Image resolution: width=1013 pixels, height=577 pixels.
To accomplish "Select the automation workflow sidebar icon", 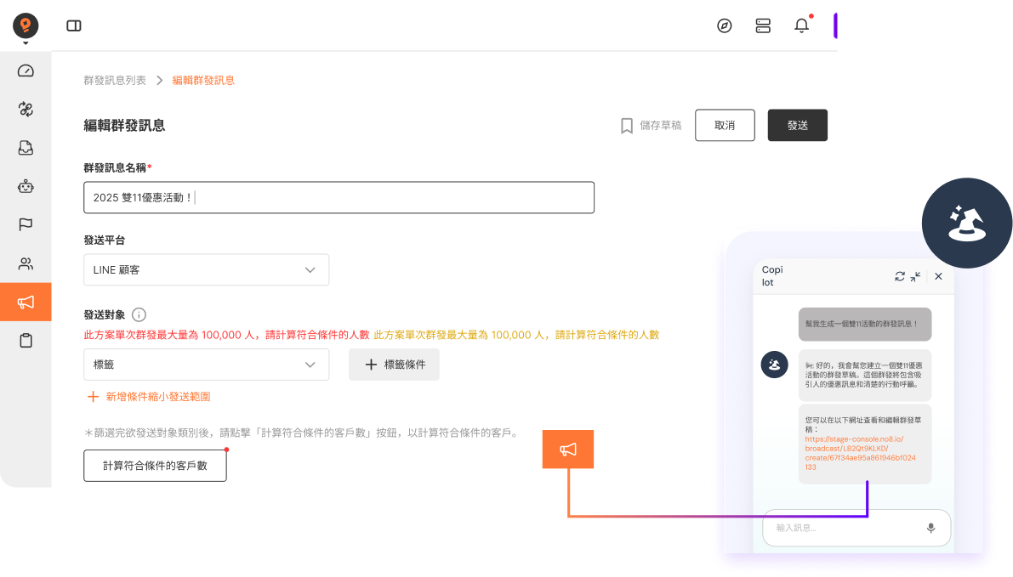I will (x=26, y=109).
